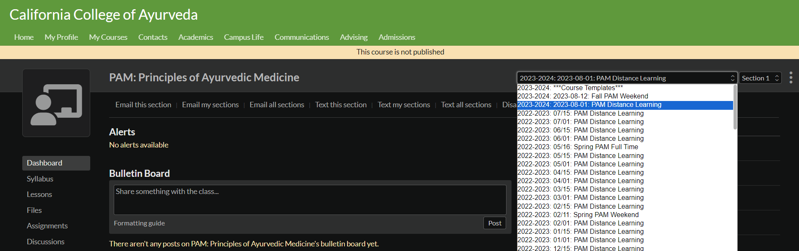
Task: Open Admissions menu item
Action: click(x=397, y=37)
